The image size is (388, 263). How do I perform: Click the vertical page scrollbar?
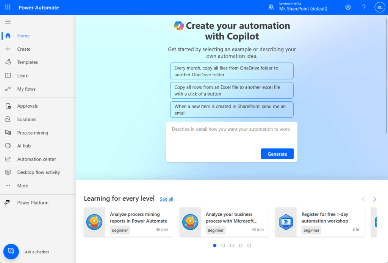click(386, 75)
